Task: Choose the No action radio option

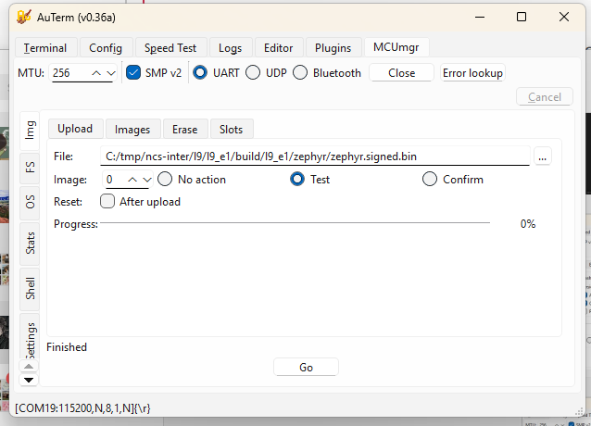Action: coord(165,180)
